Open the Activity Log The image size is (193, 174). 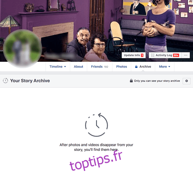tap(165, 55)
